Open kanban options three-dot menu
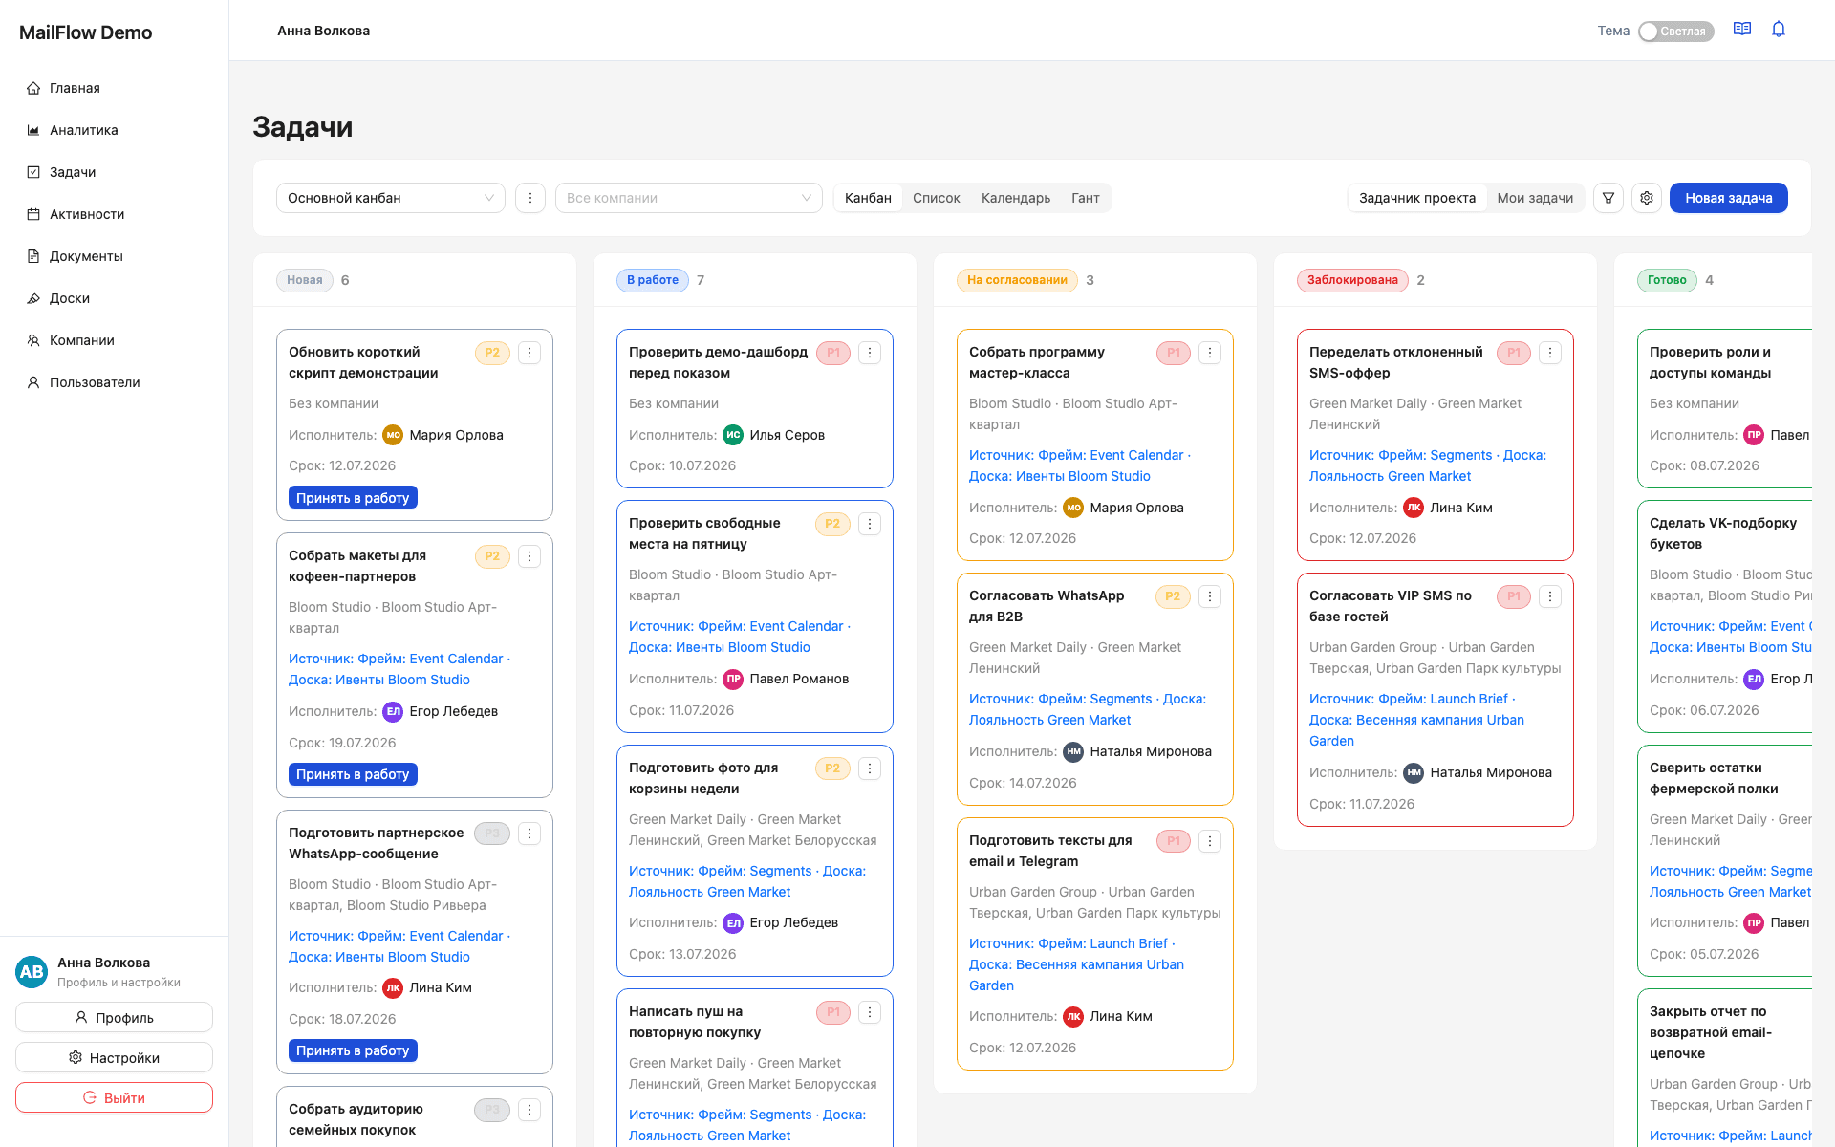The height and width of the screenshot is (1147, 1835). (x=530, y=198)
